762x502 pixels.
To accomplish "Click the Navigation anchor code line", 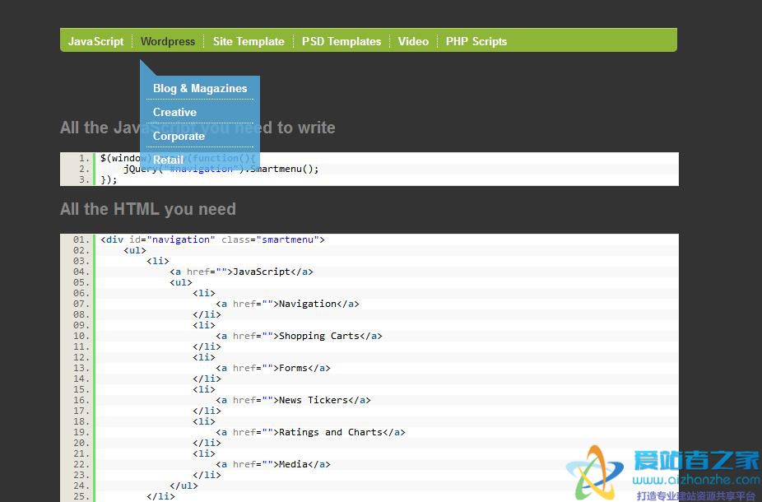I will [x=288, y=304].
